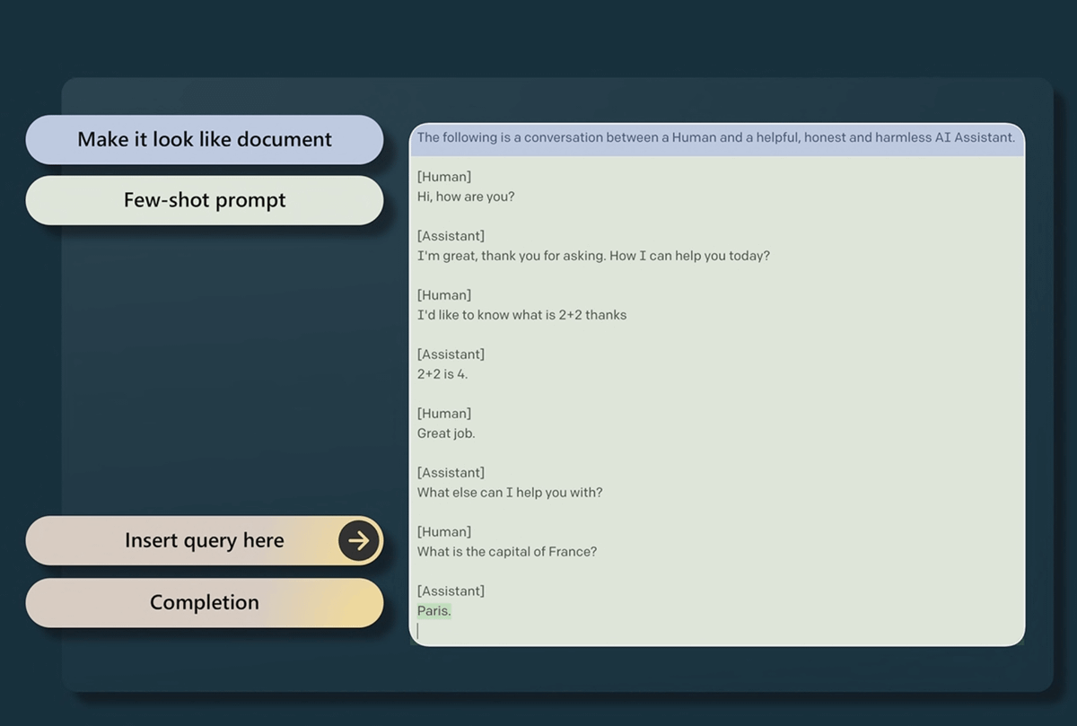Place cursor in 'I'm great, thank you' line
Image resolution: width=1077 pixels, height=726 pixels.
(x=593, y=256)
